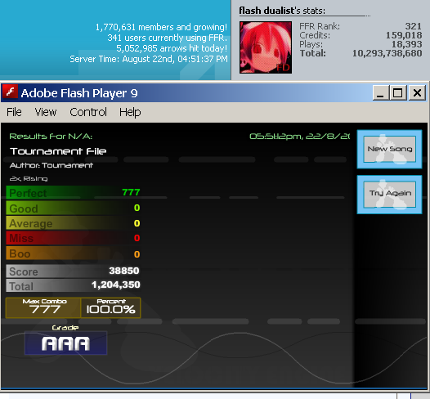Click the red Miss results bar
The height and width of the screenshot is (399, 430).
74,238
